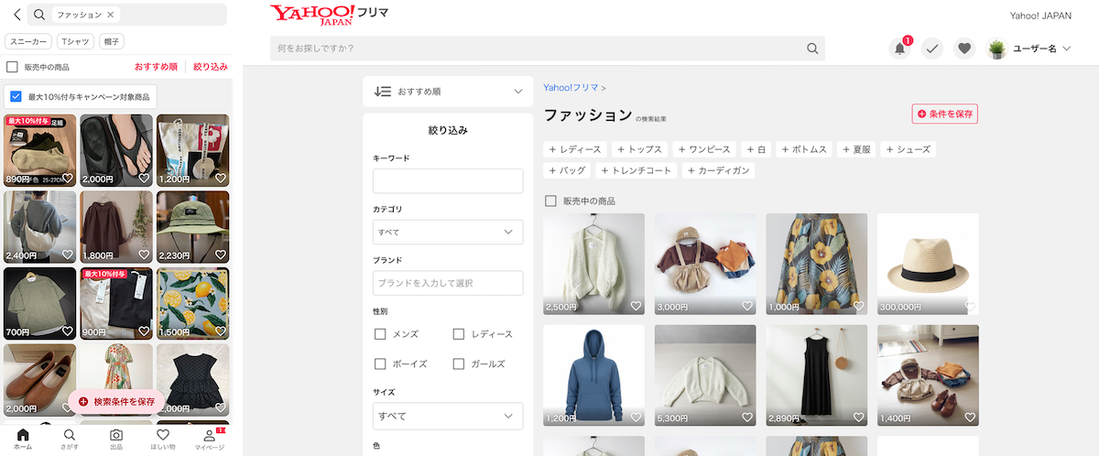The width and height of the screenshot is (1099, 456).
Task: Open さがす tab in mobile nav
Action: click(70, 440)
